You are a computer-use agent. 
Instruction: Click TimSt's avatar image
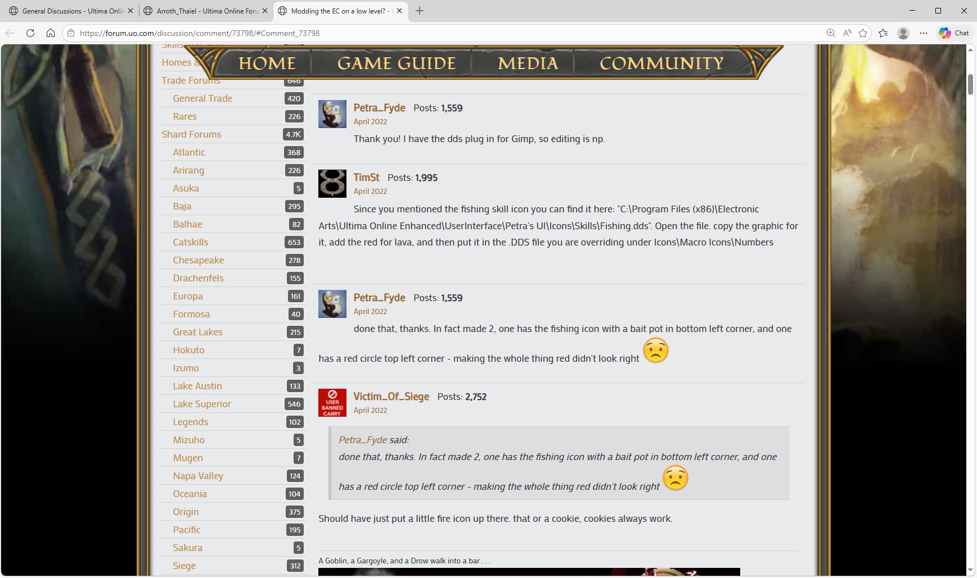pos(332,184)
